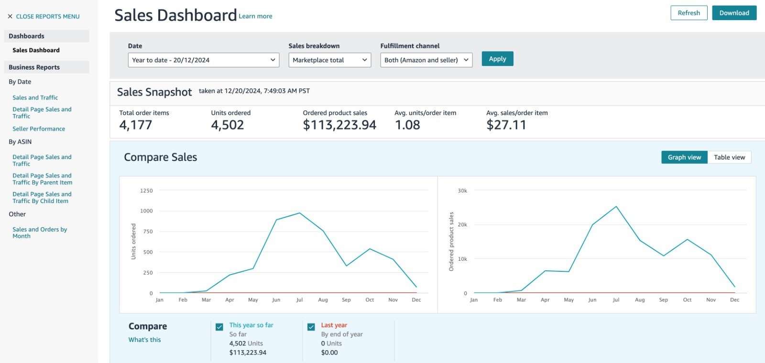The width and height of the screenshot is (765, 363).
Task: Open the Date range dropdown
Action: (203, 60)
